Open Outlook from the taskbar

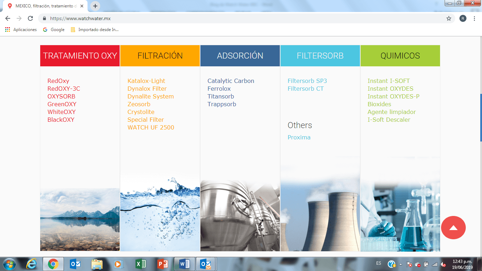point(75,264)
